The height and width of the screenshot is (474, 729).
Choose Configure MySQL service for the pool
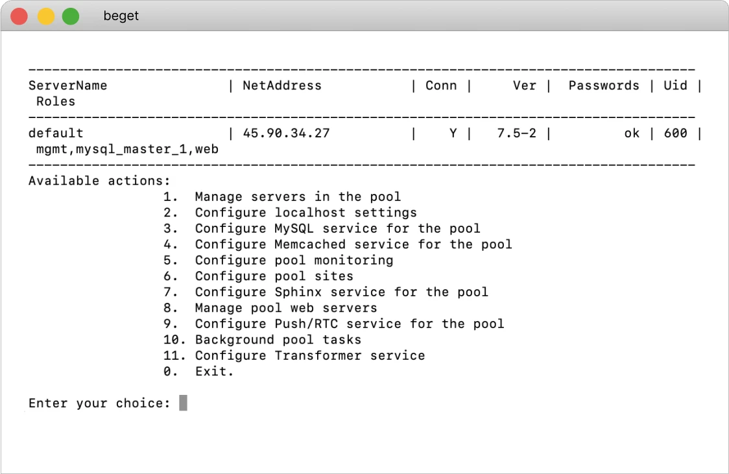tap(337, 228)
